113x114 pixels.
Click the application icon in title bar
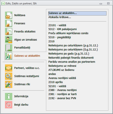click(3, 3)
